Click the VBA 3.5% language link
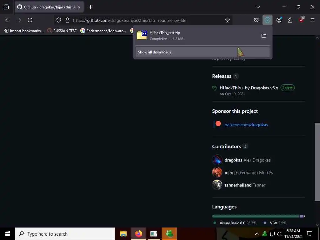Viewport: 320px width, 240px height. (275, 223)
